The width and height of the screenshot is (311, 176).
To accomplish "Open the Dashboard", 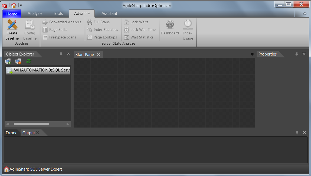I will coord(170,28).
